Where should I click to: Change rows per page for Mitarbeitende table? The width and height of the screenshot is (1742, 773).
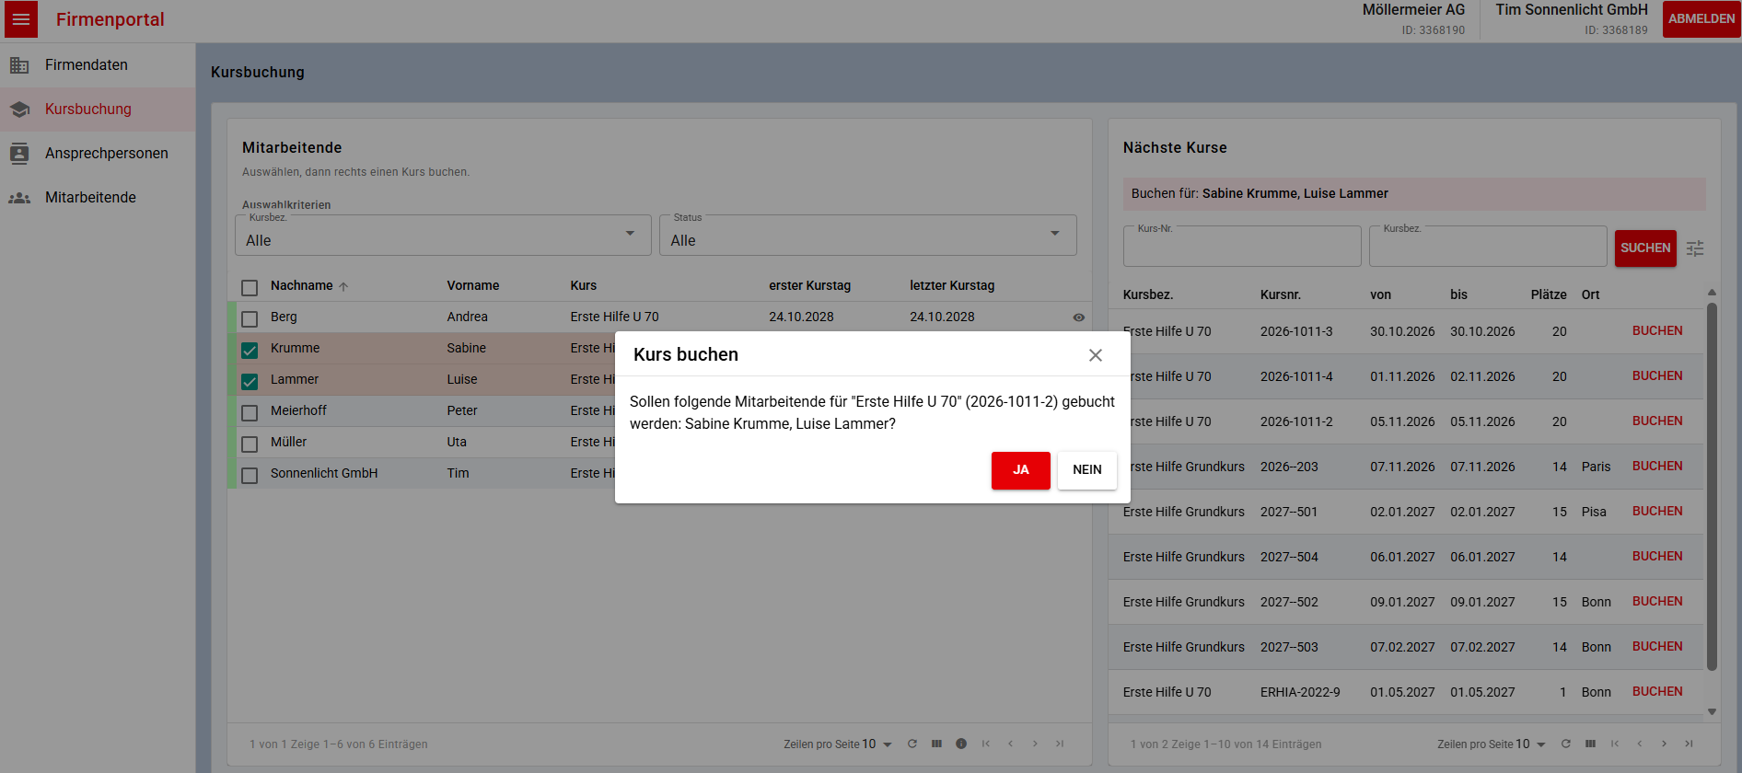tap(877, 744)
